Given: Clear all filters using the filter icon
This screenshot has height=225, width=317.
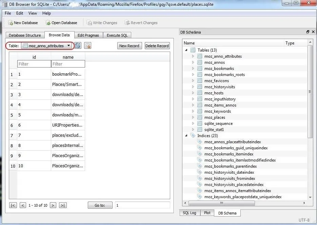Looking at the screenshot, I should [x=87, y=46].
